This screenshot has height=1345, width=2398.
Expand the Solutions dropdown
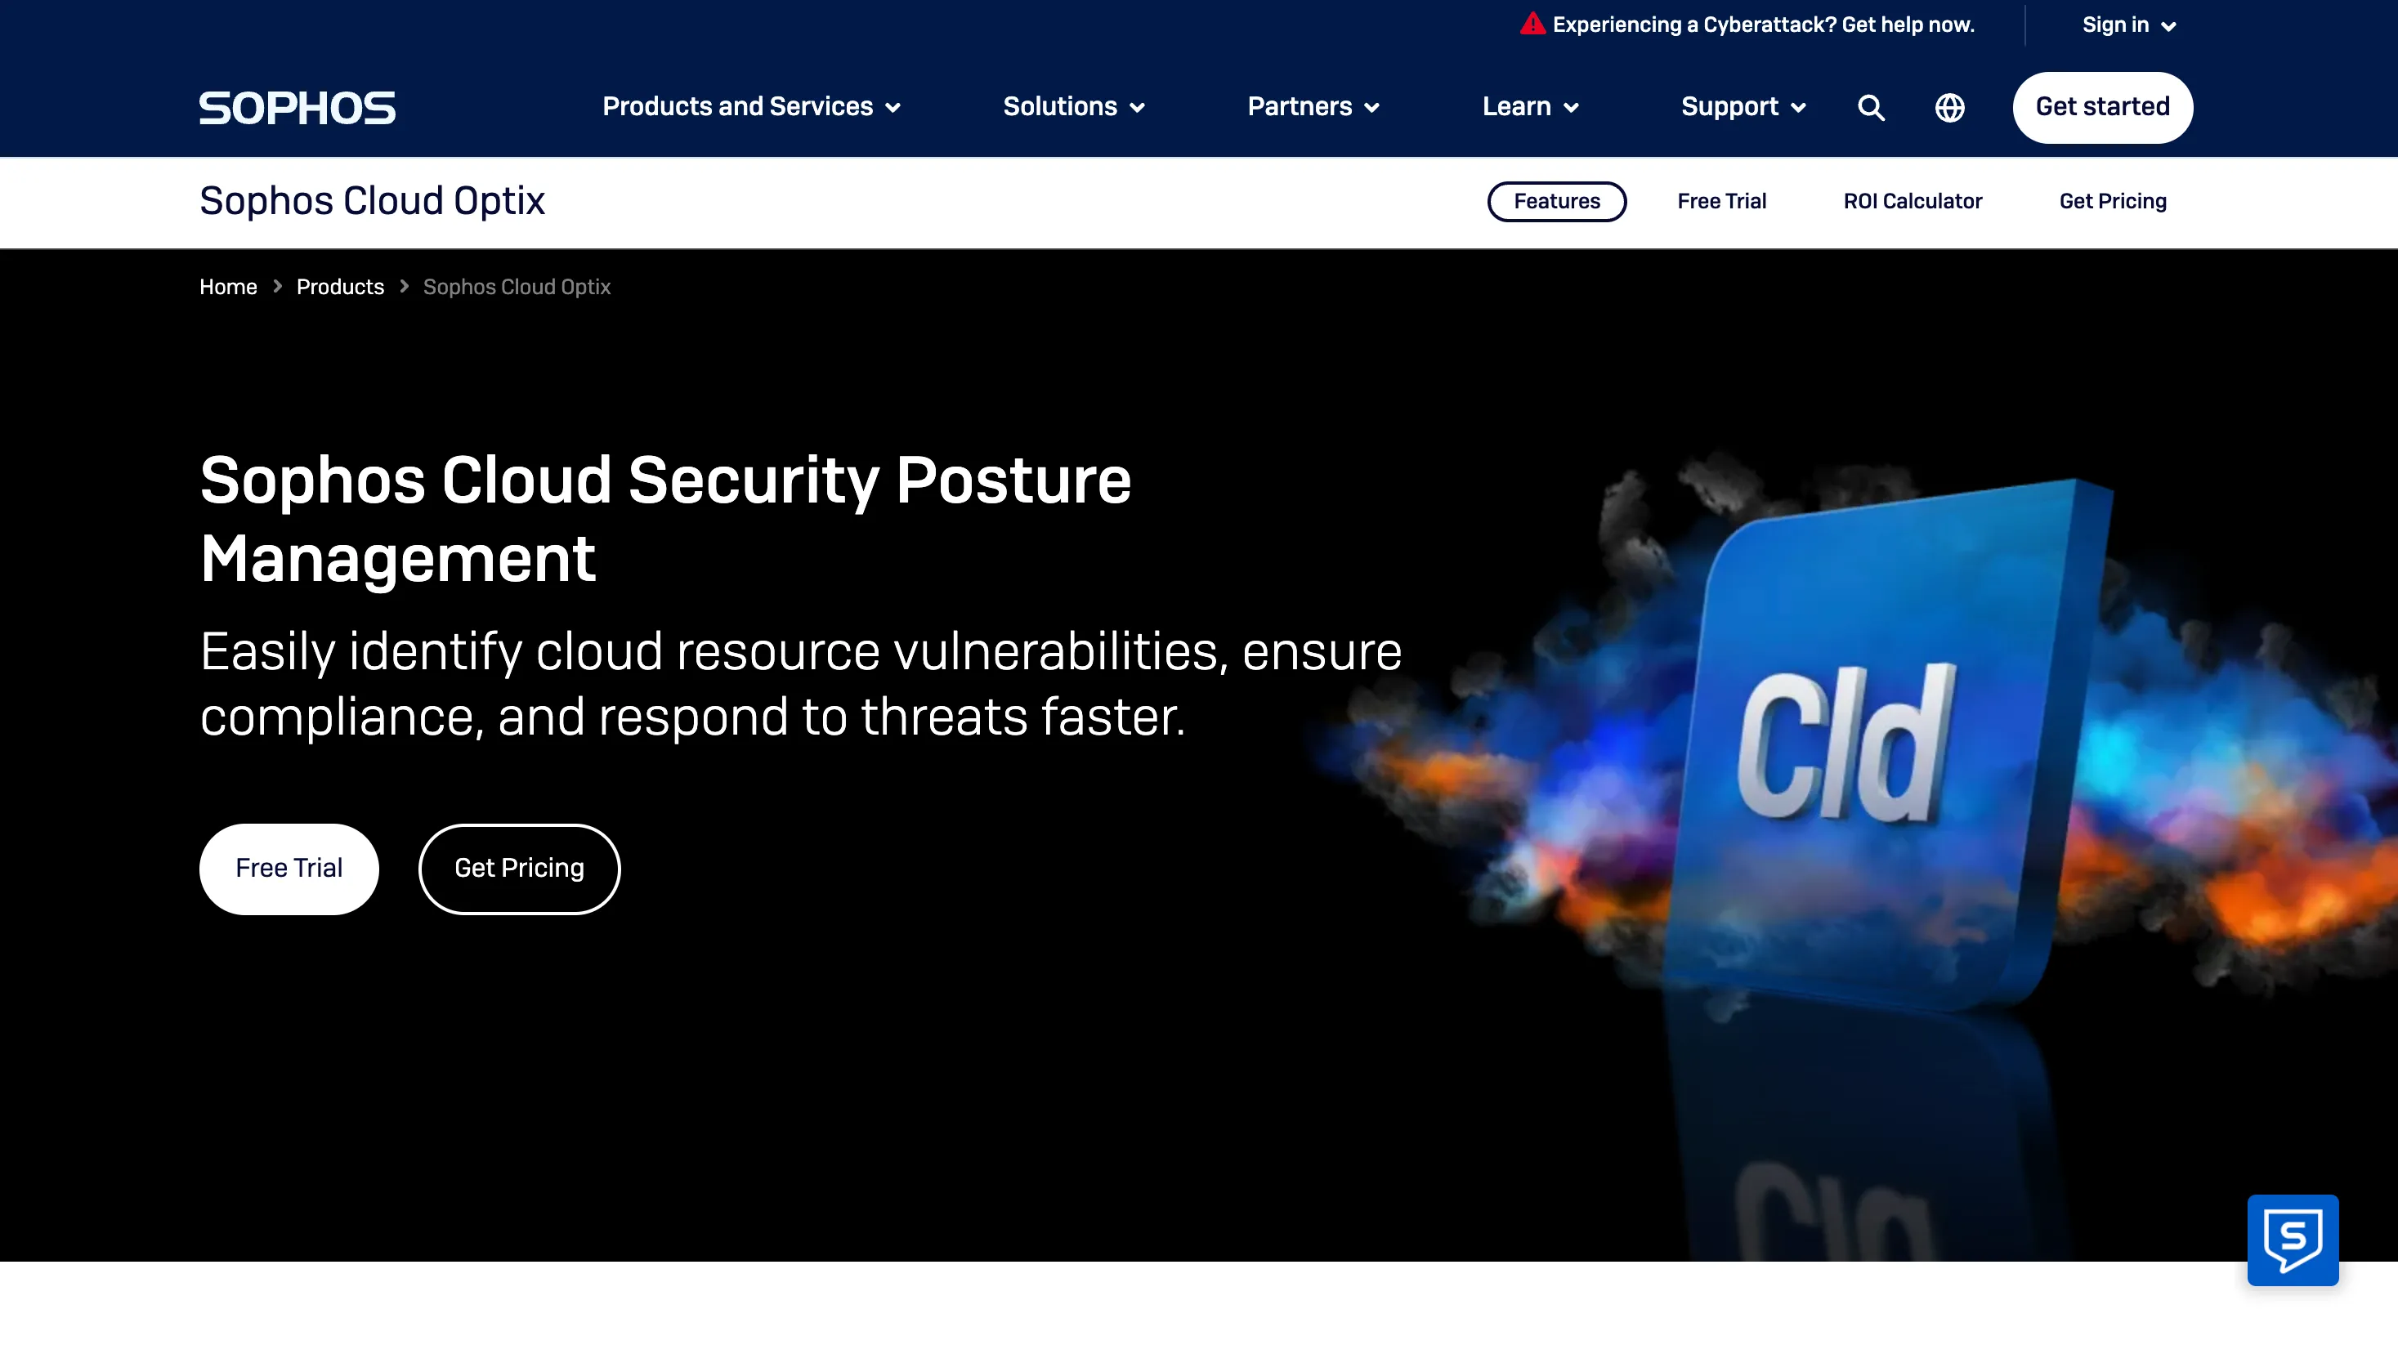click(x=1073, y=107)
